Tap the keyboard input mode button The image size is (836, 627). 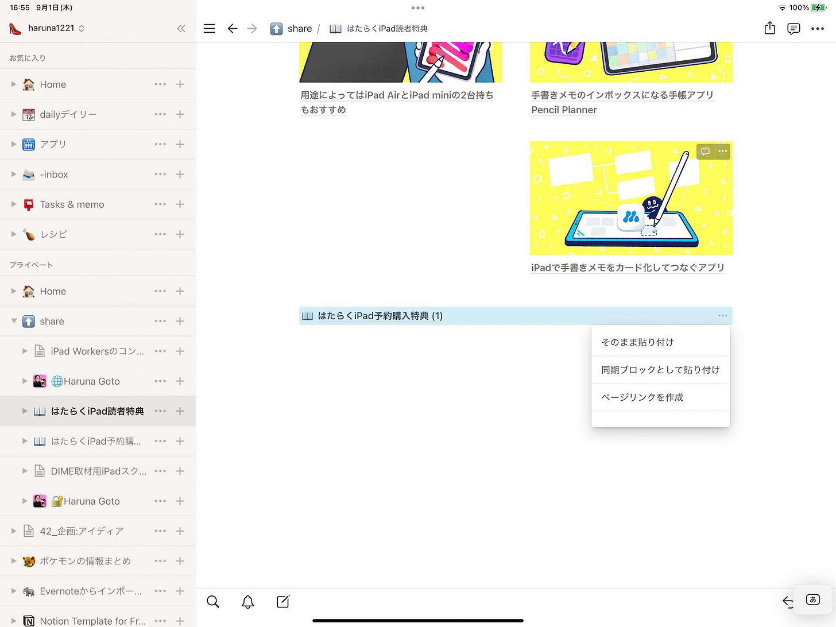pos(813,599)
